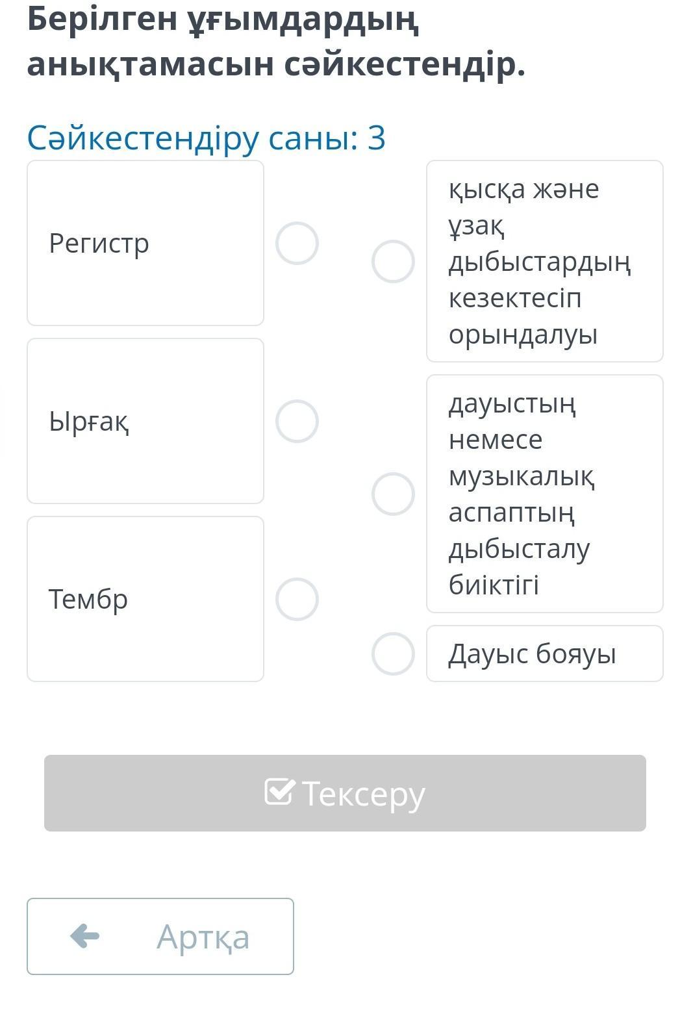The height and width of the screenshot is (1029, 680).
Task: Select circle beside қысқа және ұзақ definition
Action: [x=393, y=262]
